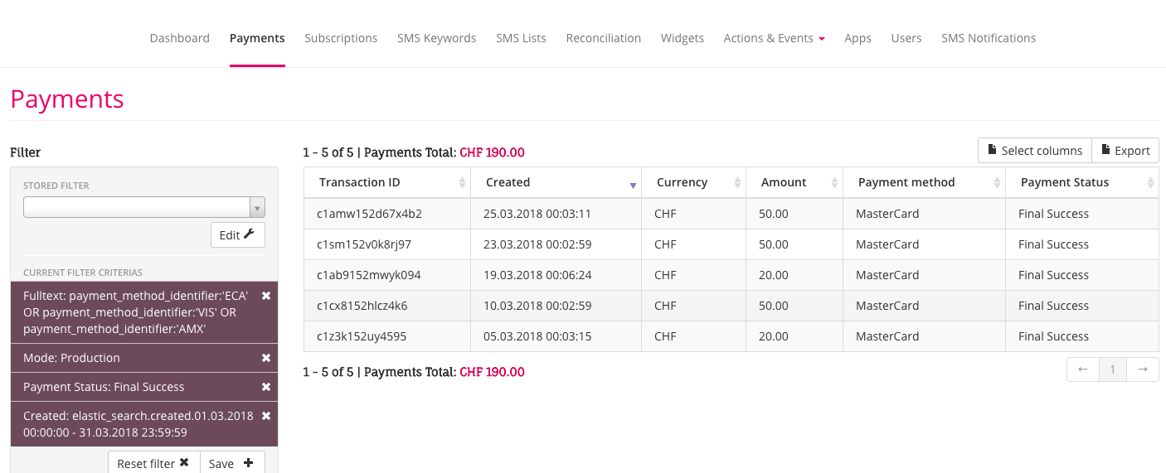Screen dimensions: 1166x473
Task: Go to the next results page arrow
Action: 1143,369
